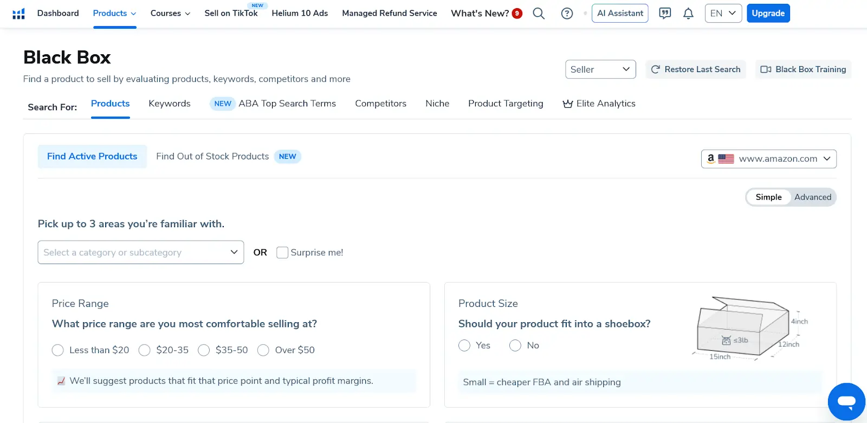This screenshot has height=423, width=867.
Task: Click the Restore Last Search button
Action: click(696, 69)
